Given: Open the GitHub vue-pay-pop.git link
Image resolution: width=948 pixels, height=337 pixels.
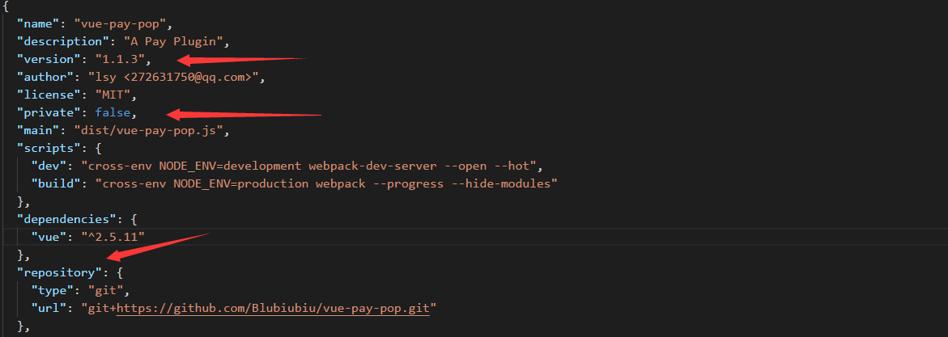Looking at the screenshot, I should point(274,309).
